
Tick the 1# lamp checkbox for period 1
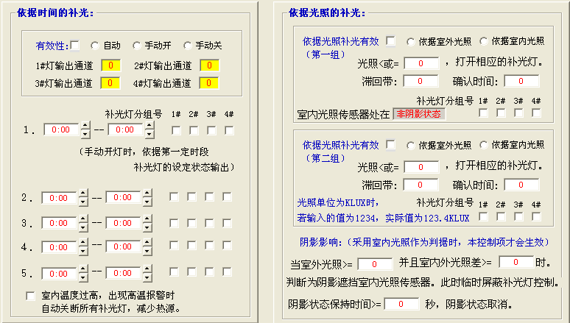pos(177,130)
